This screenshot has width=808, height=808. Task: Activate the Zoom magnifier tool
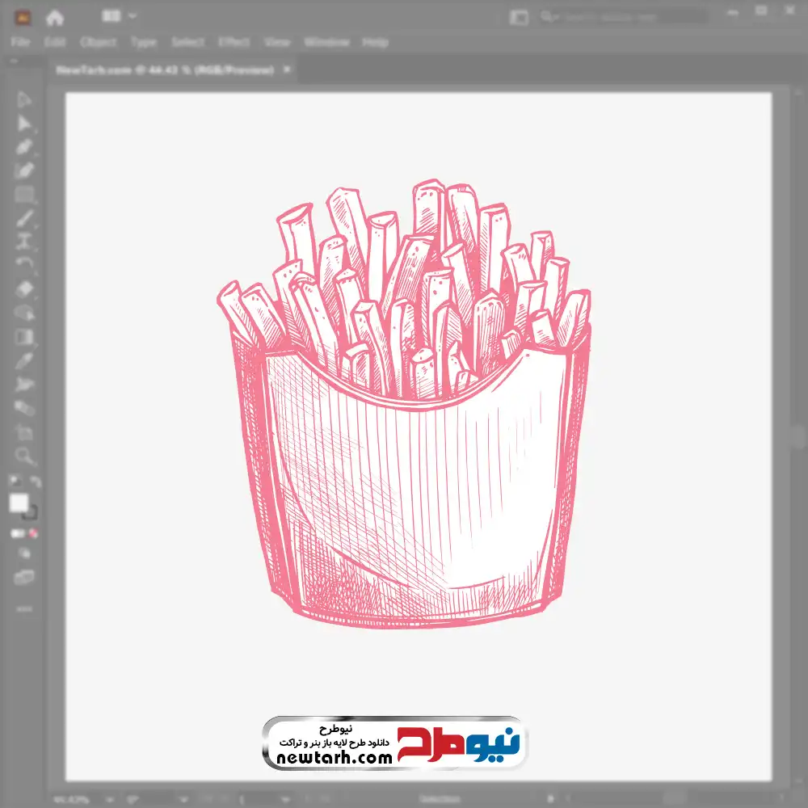tap(24, 456)
